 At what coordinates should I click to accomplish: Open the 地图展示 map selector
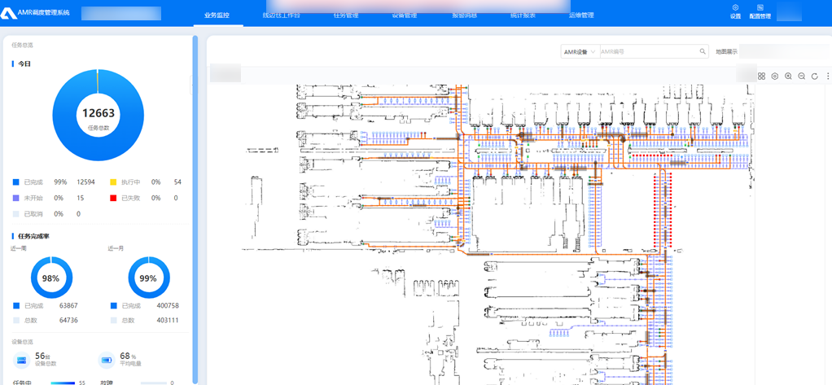pyautogui.click(x=782, y=52)
